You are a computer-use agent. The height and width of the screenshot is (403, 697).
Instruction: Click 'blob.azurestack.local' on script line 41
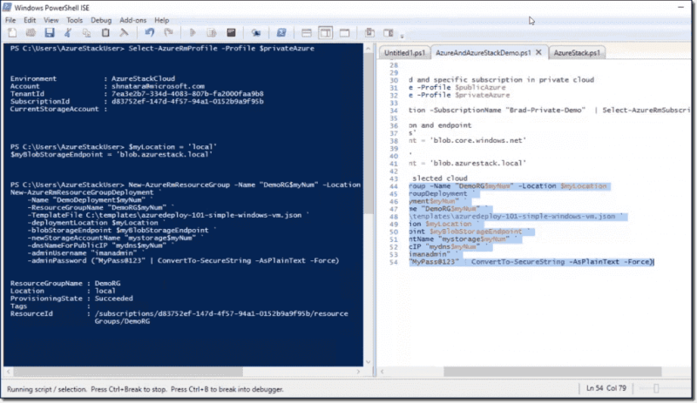[477, 163]
